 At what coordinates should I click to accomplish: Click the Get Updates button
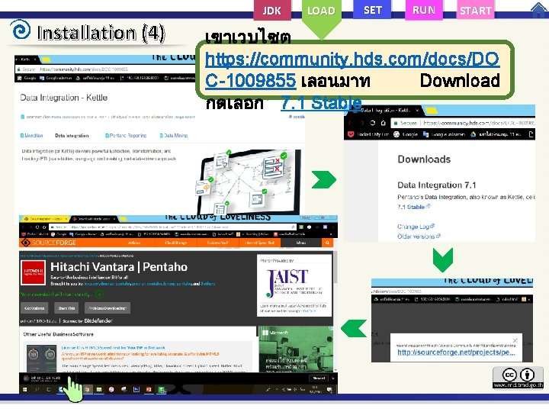tap(34, 308)
